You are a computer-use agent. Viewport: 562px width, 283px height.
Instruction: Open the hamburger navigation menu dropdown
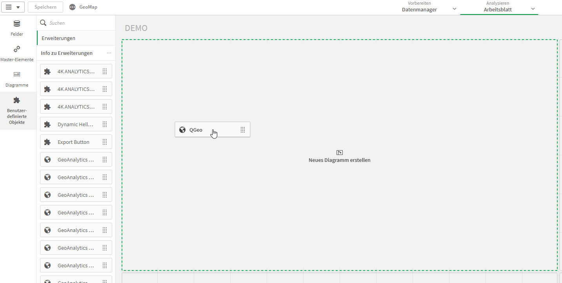click(13, 7)
